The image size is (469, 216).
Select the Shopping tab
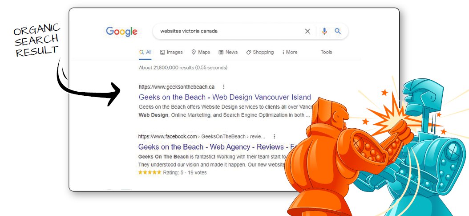260,52
